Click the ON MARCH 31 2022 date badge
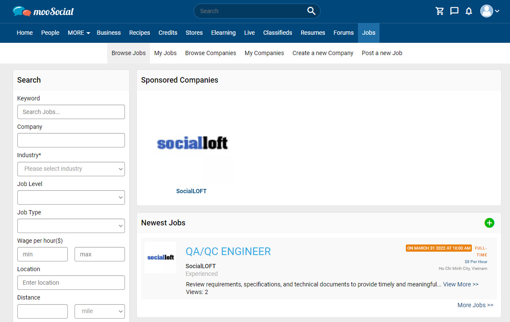This screenshot has width=510, height=322. [439, 248]
